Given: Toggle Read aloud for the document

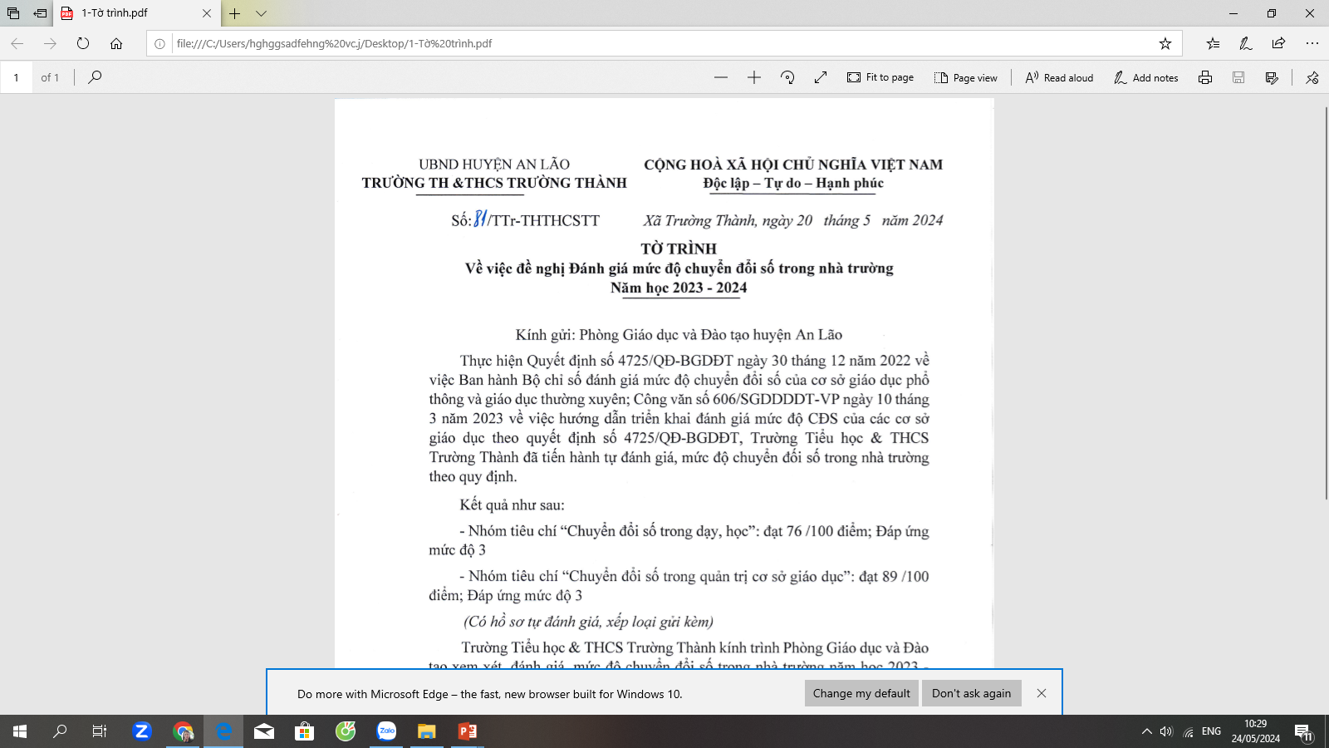Looking at the screenshot, I should pos(1059,77).
